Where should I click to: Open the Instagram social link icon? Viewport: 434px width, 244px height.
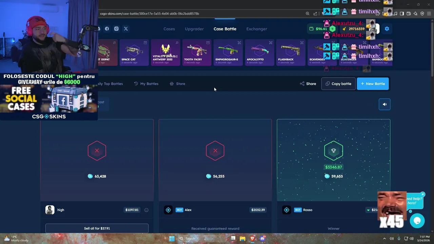[x=116, y=29]
